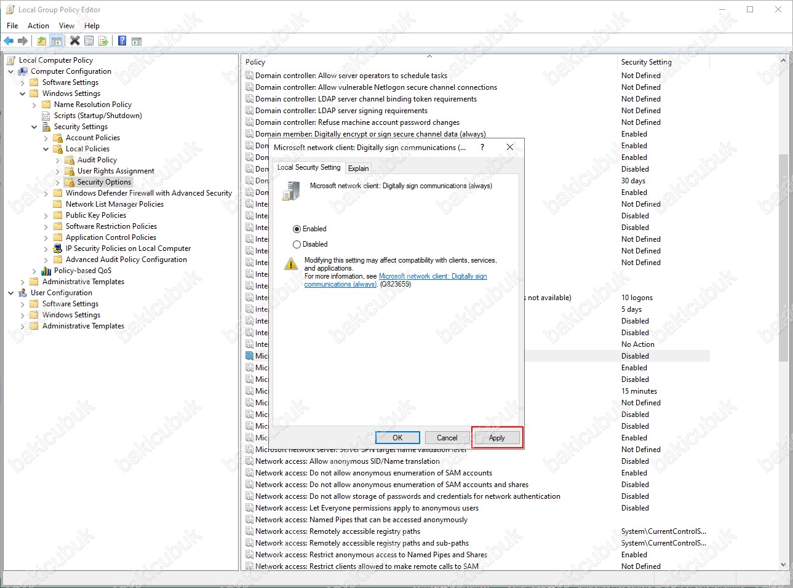Click the Security Settings tree icon

tap(46, 127)
